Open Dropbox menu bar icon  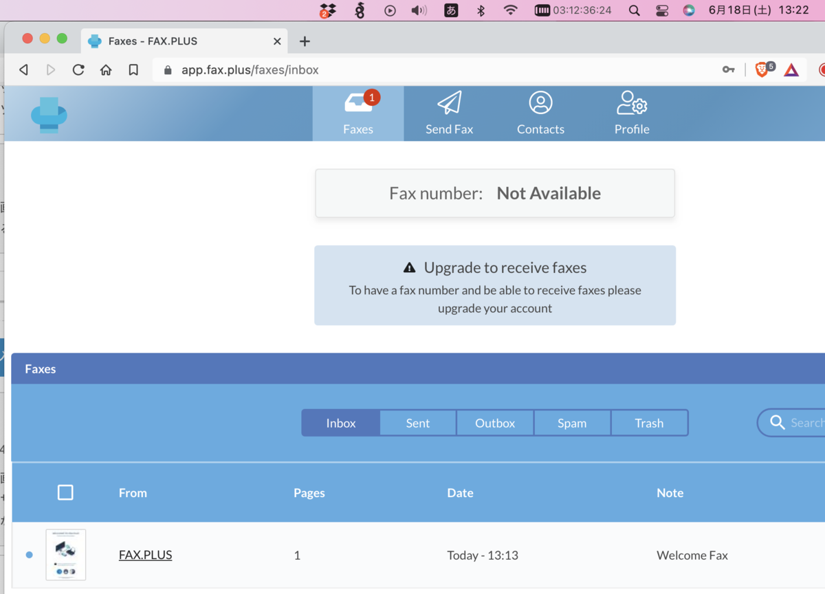(328, 10)
